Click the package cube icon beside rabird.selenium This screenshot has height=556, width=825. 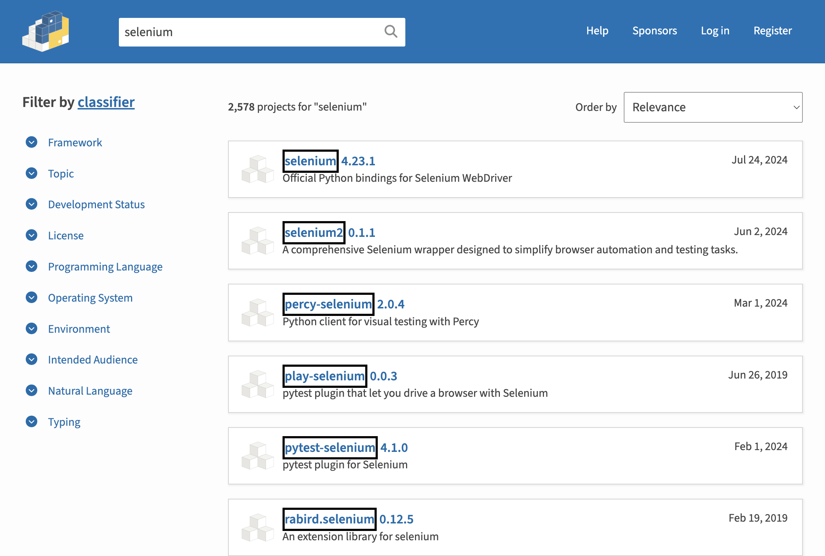coord(258,527)
